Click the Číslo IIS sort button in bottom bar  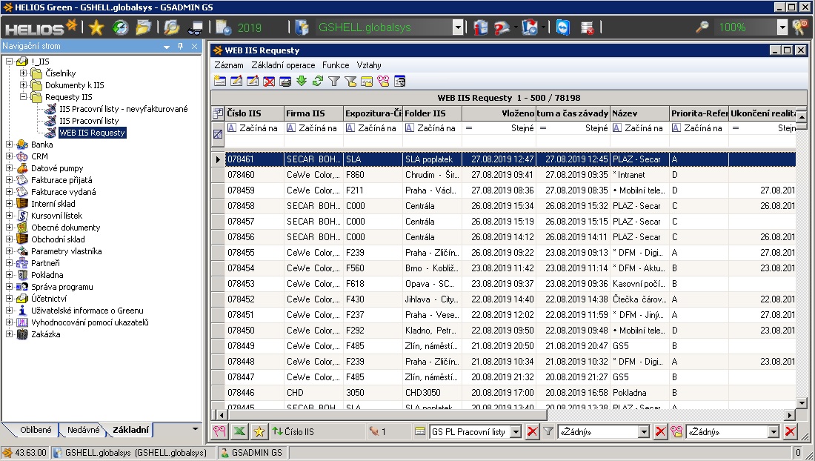[x=293, y=431]
